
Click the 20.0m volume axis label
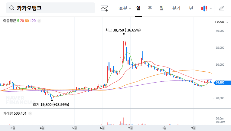(220, 119)
